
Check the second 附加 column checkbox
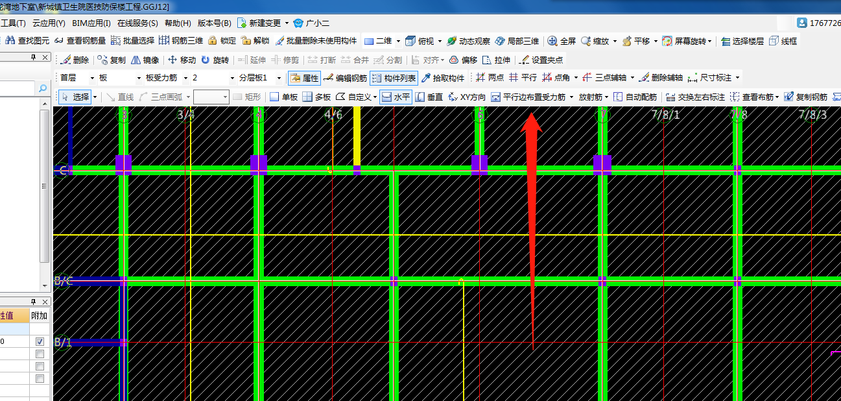click(x=40, y=354)
